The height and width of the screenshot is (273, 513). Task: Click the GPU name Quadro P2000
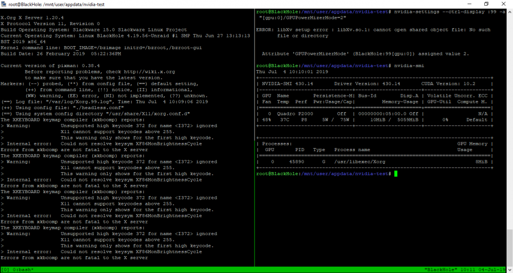click(x=295, y=114)
